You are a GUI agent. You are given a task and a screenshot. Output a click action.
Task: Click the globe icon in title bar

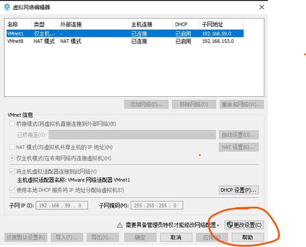click(x=7, y=7)
